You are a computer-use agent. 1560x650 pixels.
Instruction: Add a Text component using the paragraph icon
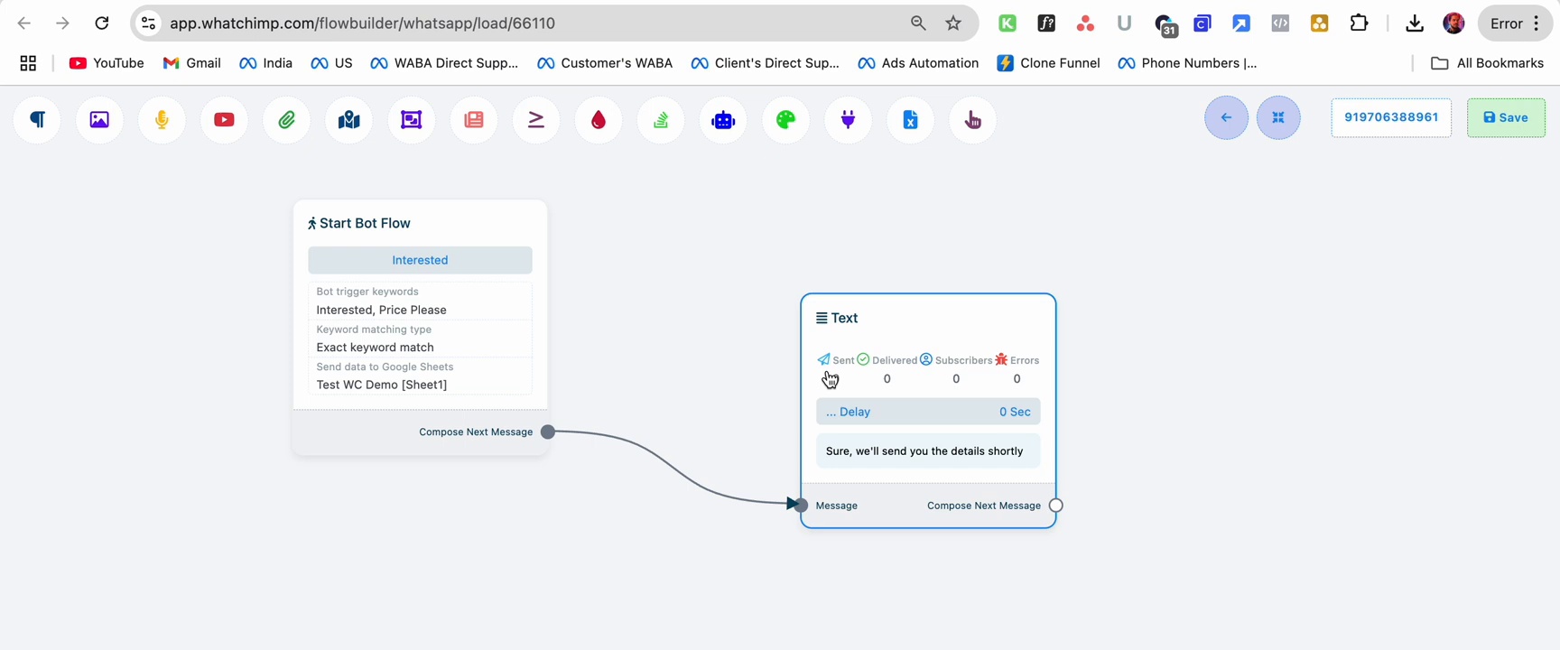coord(38,120)
